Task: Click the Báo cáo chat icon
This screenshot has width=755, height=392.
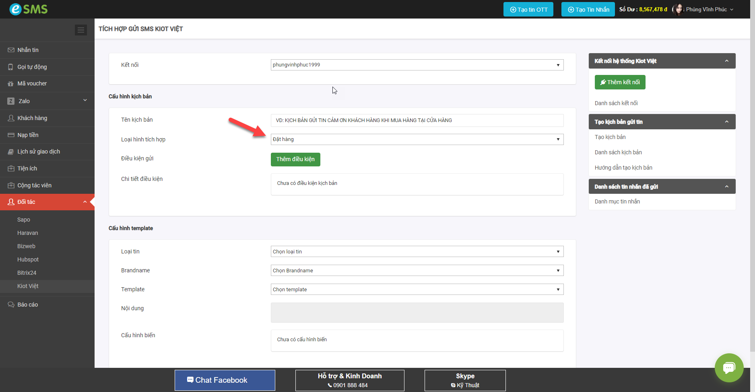Action: coord(11,305)
